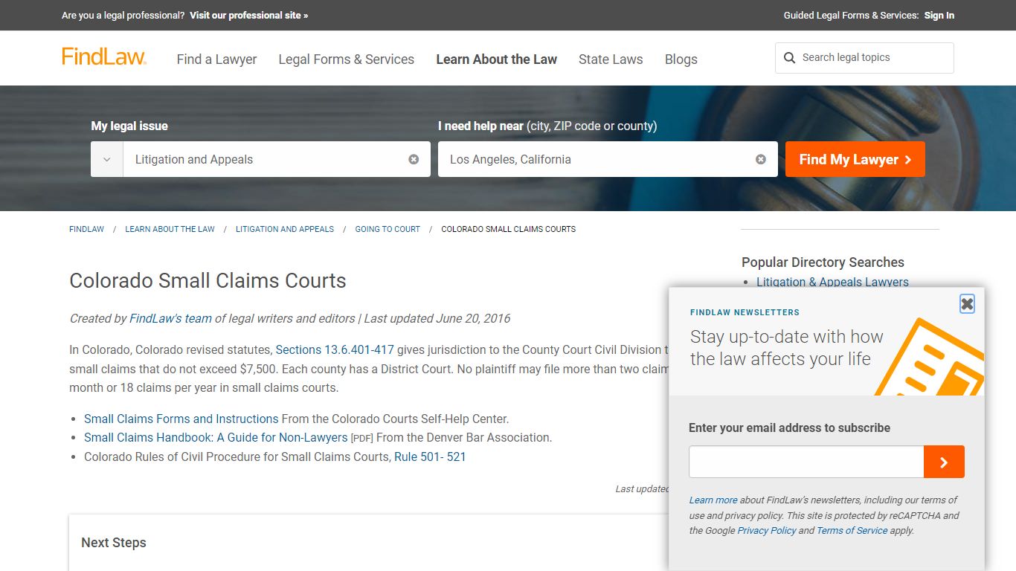The width and height of the screenshot is (1016, 571).
Task: Click Sign In link
Action: tap(939, 15)
